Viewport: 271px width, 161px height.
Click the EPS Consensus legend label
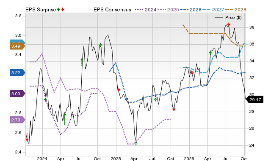tap(112, 10)
